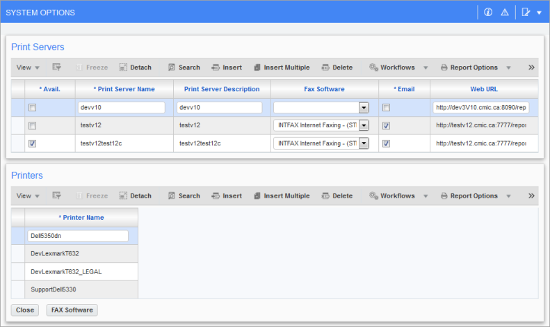Click Freeze in Print Servers toolbar
Image resolution: width=550 pixels, height=327 pixels.
click(x=92, y=67)
